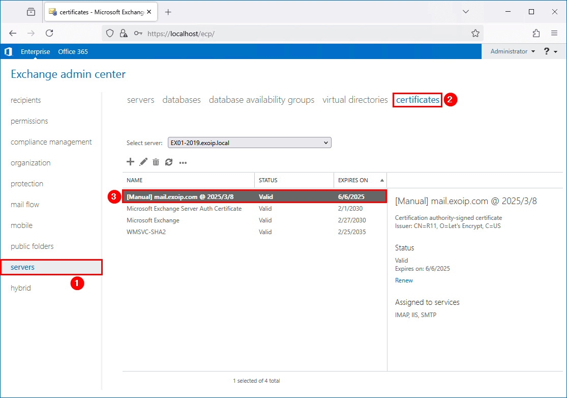Open the Administrator account dropdown
Image resolution: width=567 pixels, height=398 pixels.
[x=513, y=51]
